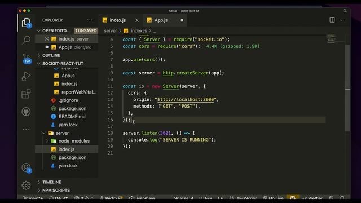Click the main branch status bar item

click(x=33, y=198)
